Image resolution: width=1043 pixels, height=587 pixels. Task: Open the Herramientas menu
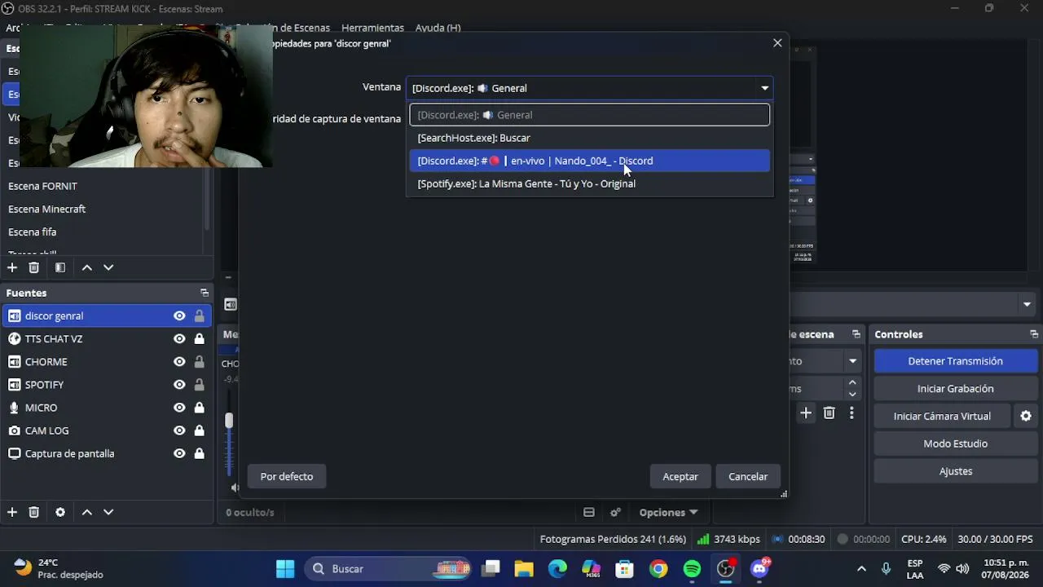[x=372, y=28]
